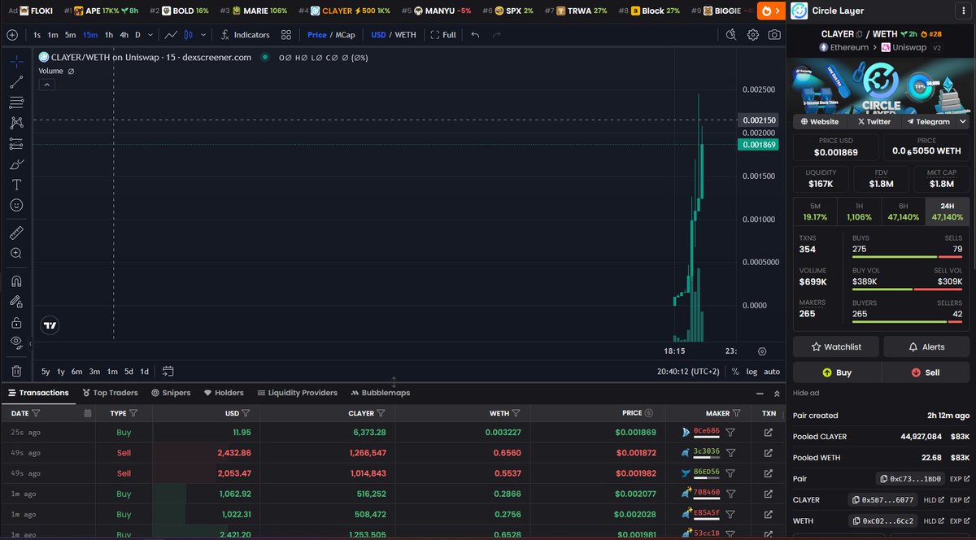Switch to line chart style
Screen dimensions: 976x540
(x=171, y=35)
